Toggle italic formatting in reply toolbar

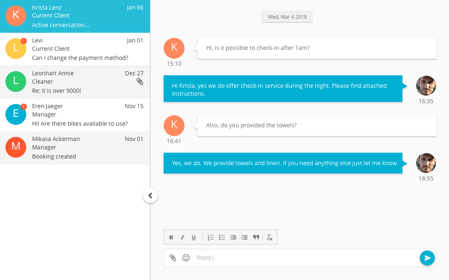coord(182,238)
